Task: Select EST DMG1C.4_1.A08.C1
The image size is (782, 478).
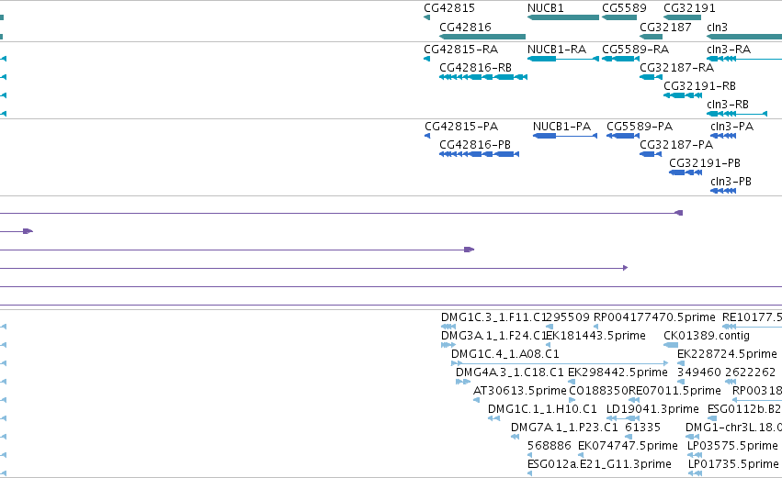Action: [x=504, y=353]
